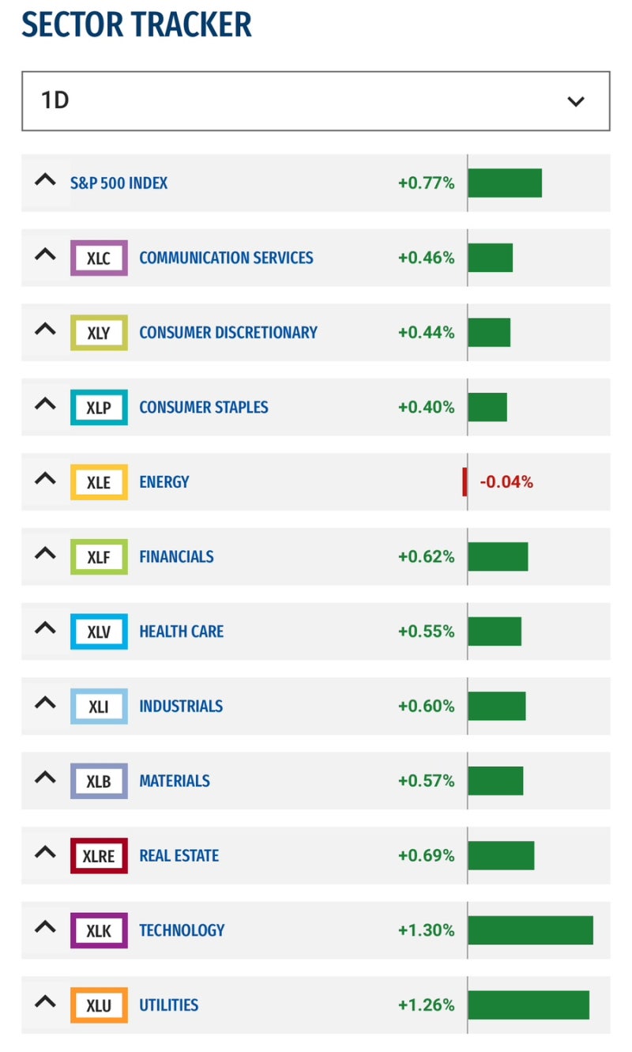Click the XLP ticker badge

[99, 407]
